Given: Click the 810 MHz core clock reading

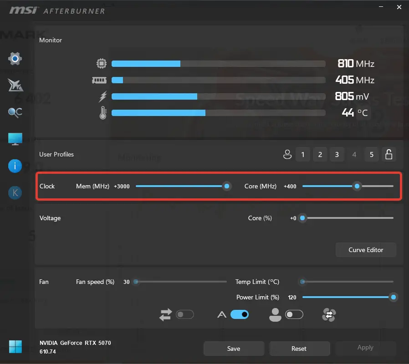Looking at the screenshot, I should click(x=356, y=64).
